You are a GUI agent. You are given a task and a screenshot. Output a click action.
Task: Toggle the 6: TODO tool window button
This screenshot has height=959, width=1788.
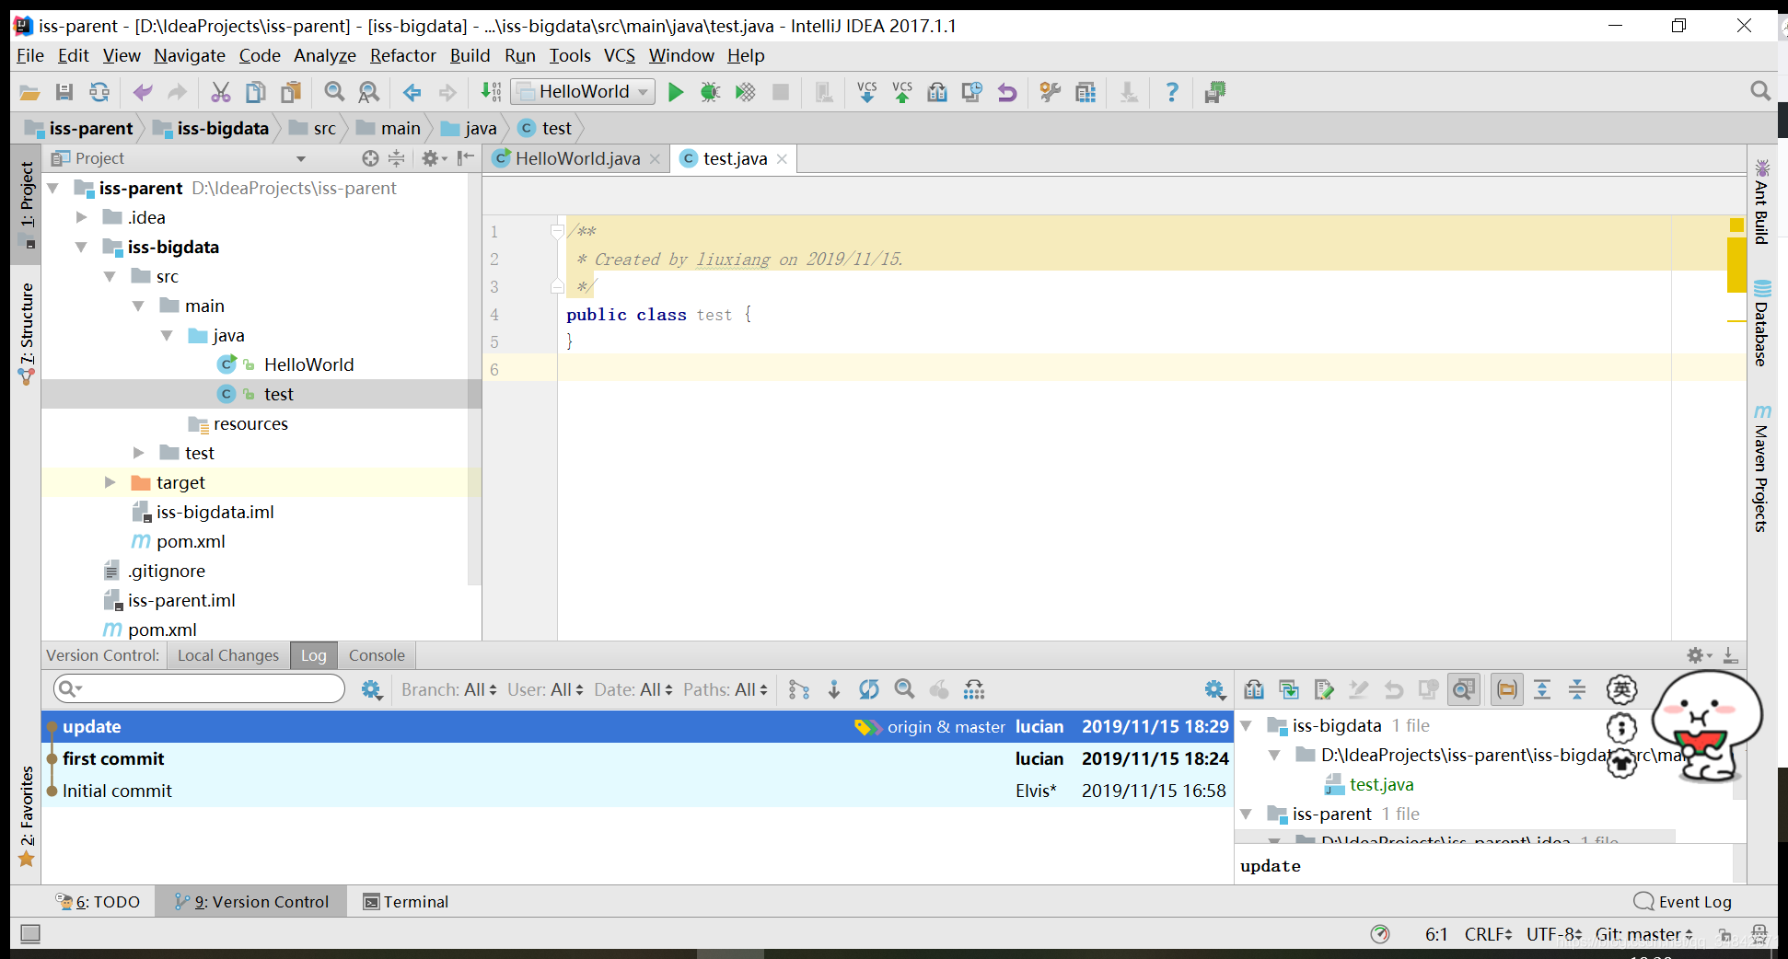click(98, 902)
